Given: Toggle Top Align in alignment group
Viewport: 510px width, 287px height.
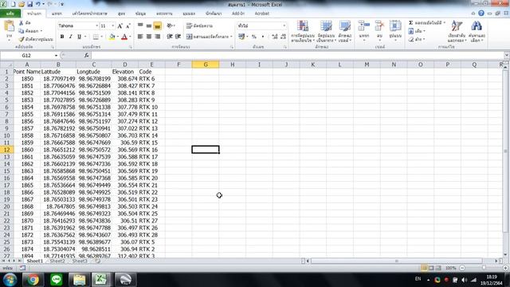Looking at the screenshot, I should (140, 26).
